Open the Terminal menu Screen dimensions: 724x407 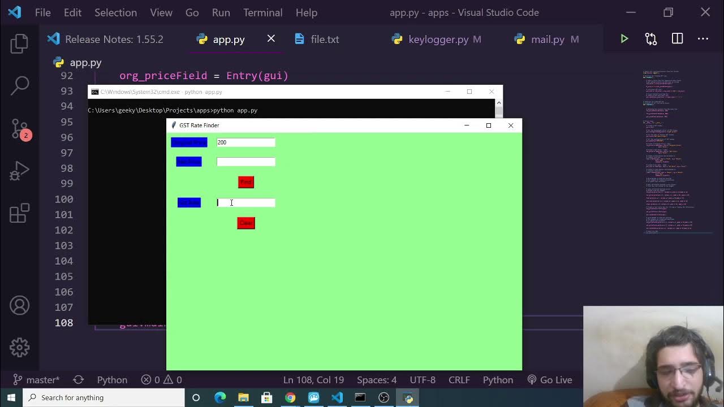pyautogui.click(x=262, y=12)
